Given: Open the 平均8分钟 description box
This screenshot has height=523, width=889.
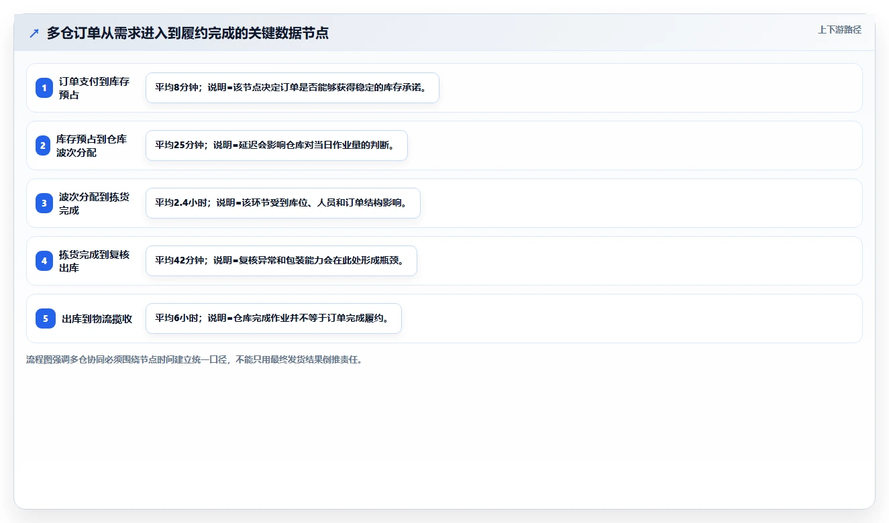Looking at the screenshot, I should click(293, 88).
